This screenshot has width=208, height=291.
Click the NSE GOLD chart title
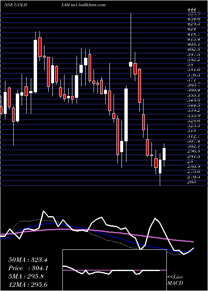click(x=16, y=5)
